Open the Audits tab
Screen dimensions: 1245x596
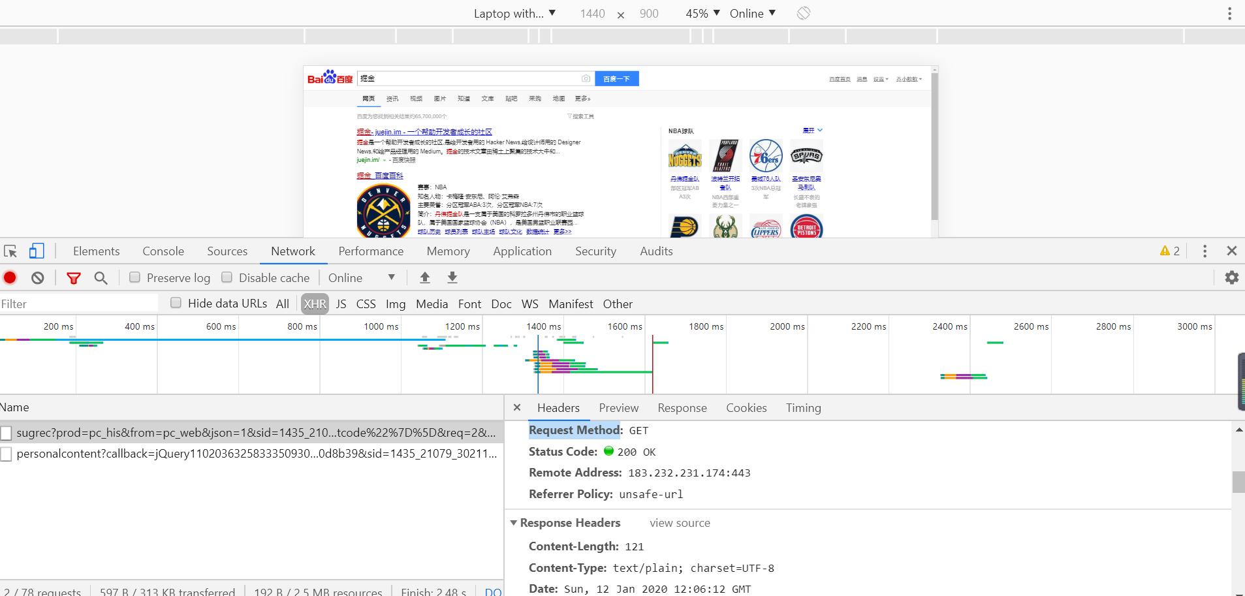click(x=656, y=251)
